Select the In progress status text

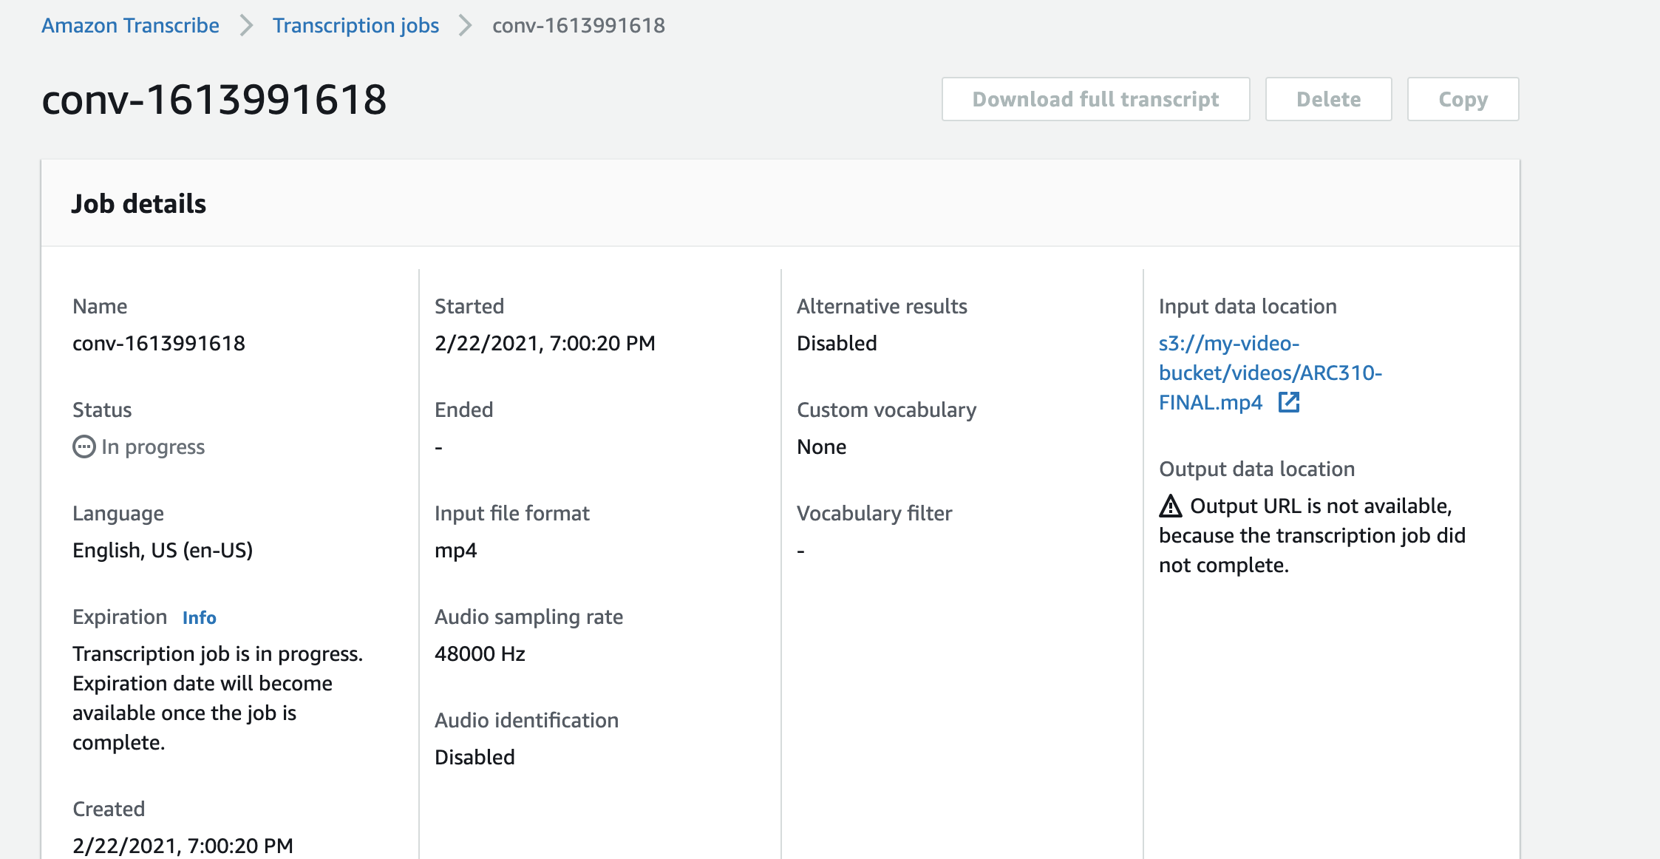point(153,447)
